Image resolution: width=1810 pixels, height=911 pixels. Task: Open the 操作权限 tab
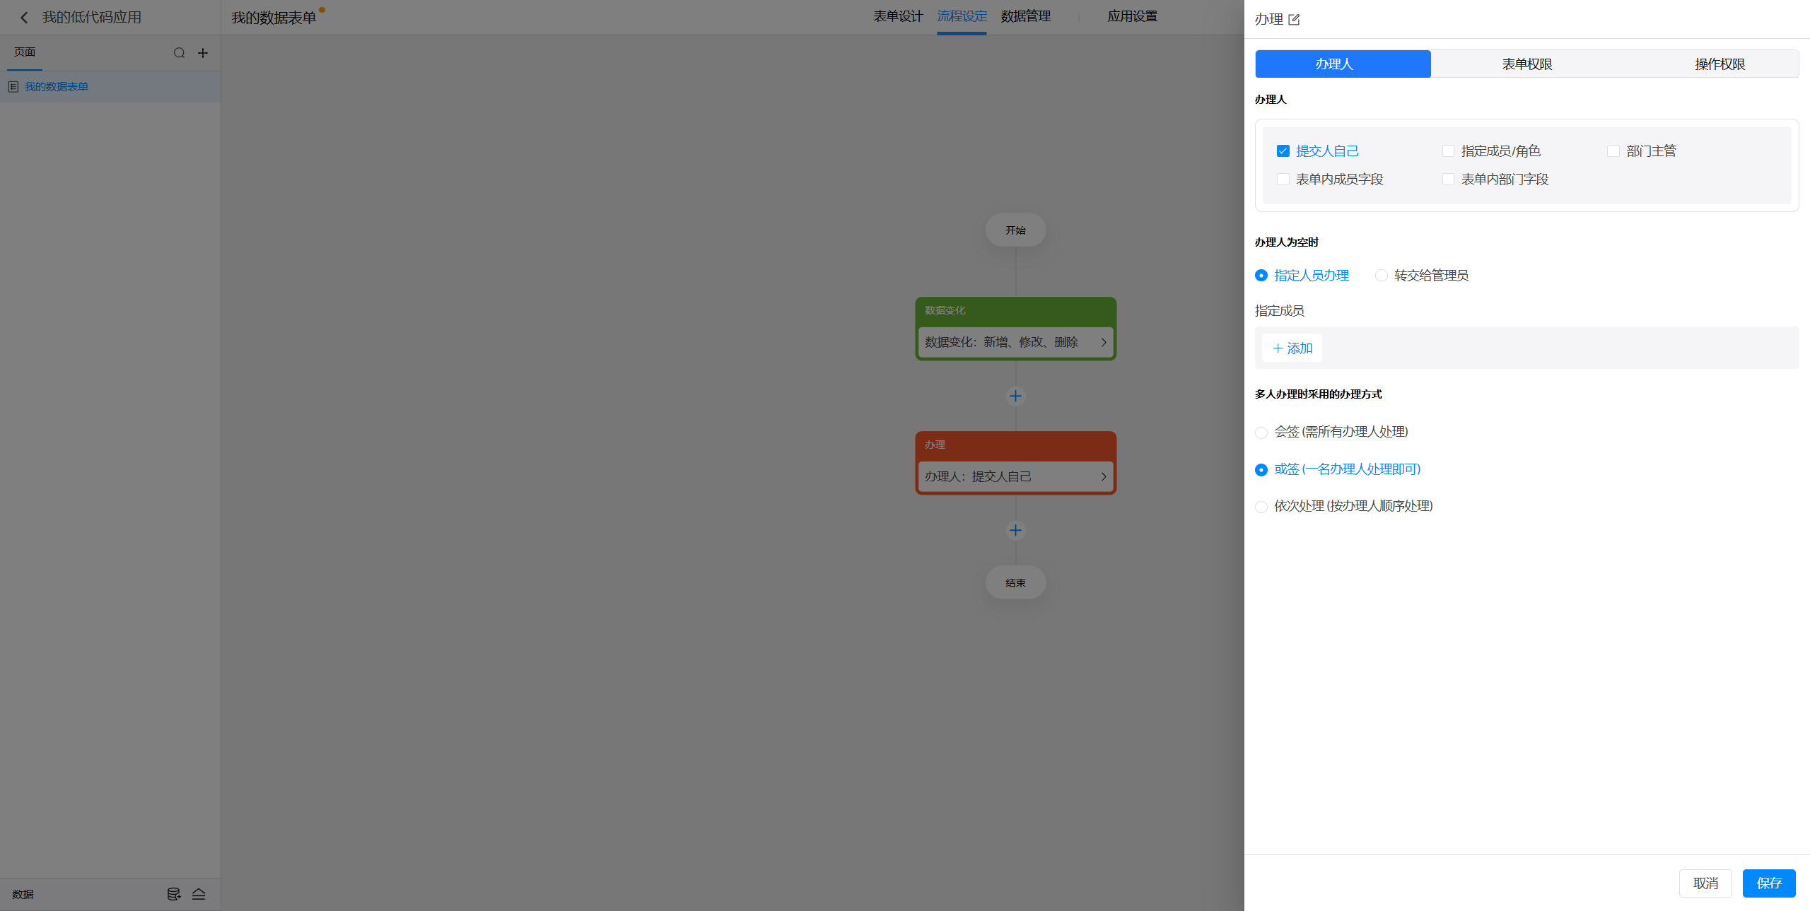1719,64
